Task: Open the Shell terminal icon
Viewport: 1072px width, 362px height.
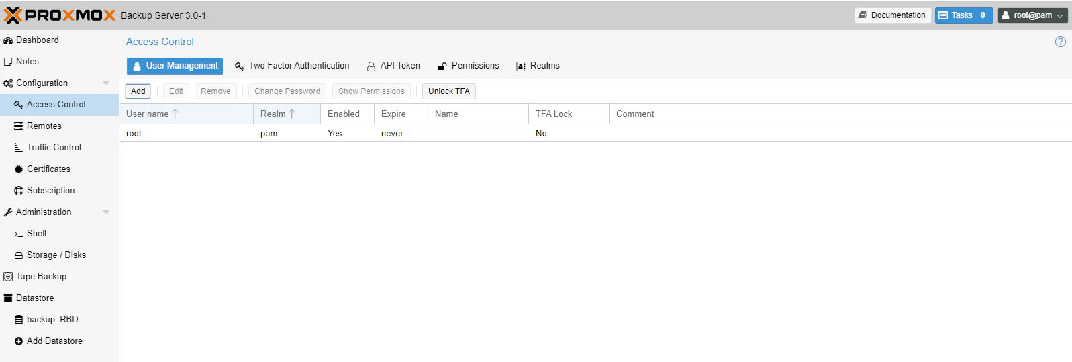Action: point(19,234)
